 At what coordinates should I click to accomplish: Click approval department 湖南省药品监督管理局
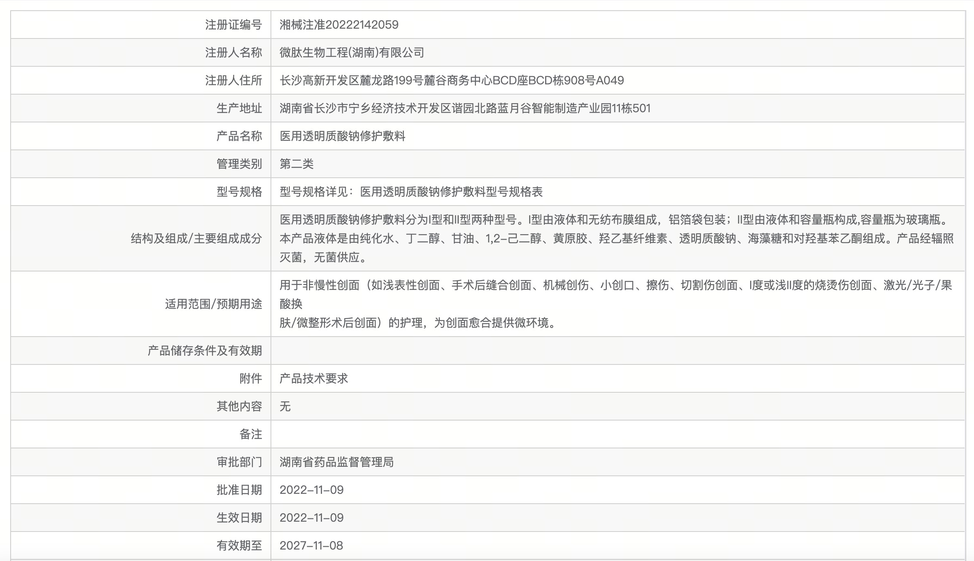click(x=337, y=462)
